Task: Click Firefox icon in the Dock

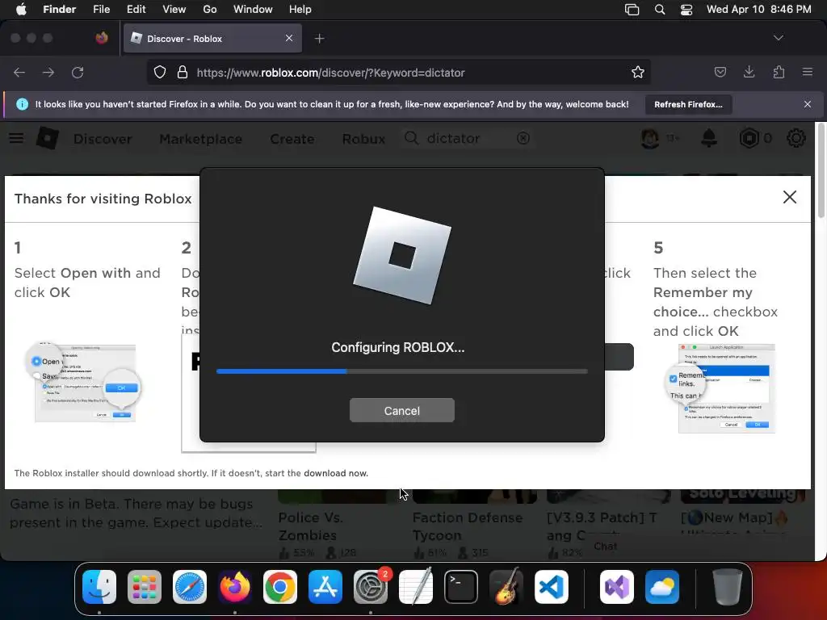Action: pyautogui.click(x=235, y=587)
